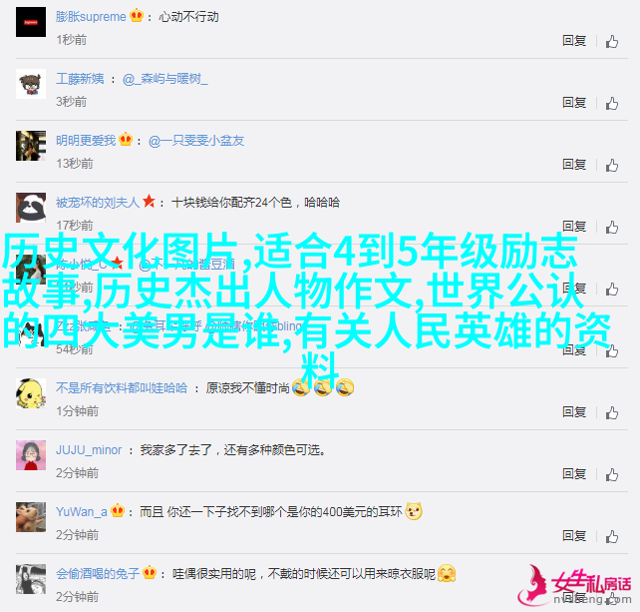Like JUJU_minor's comment

(x=611, y=474)
